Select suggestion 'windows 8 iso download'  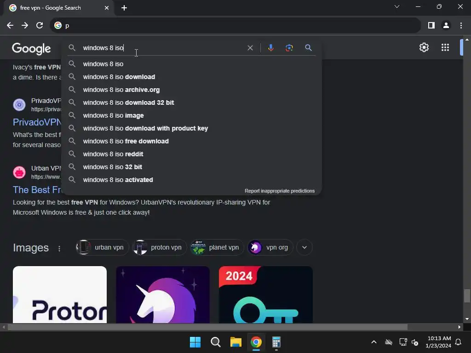tap(191, 77)
